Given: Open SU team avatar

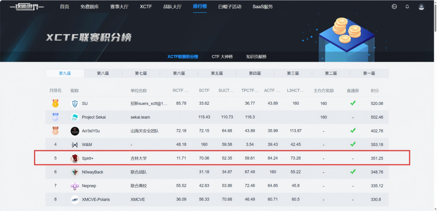Looking at the screenshot, I should pos(75,104).
